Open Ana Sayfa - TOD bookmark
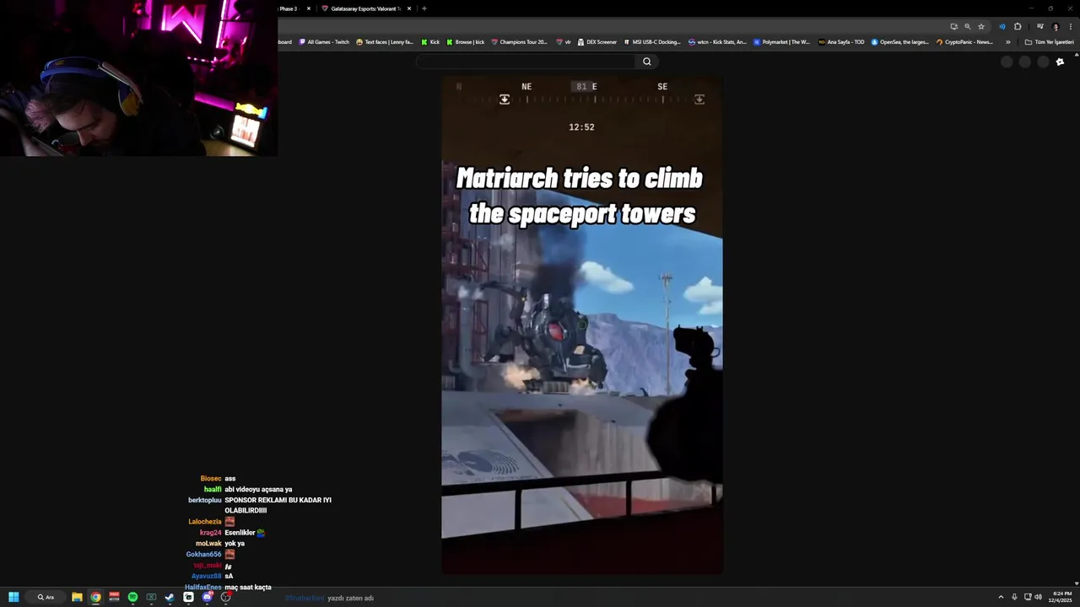 (841, 42)
